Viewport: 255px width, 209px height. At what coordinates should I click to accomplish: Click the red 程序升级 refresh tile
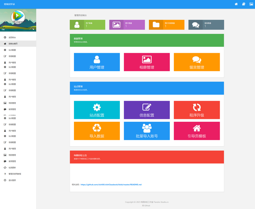197,110
